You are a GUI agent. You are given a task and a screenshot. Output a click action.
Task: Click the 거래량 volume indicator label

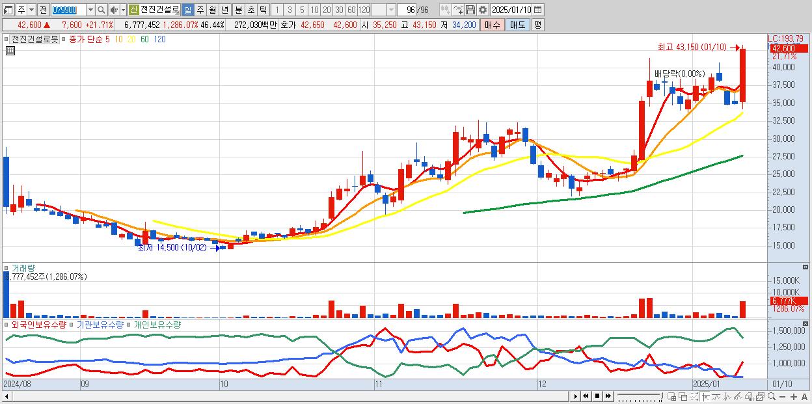coord(23,268)
